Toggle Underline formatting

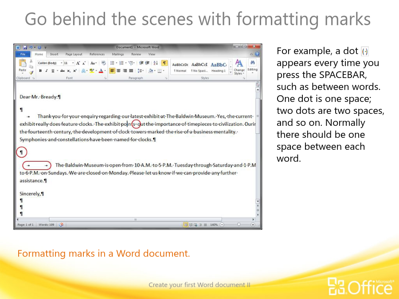[x=53, y=71]
